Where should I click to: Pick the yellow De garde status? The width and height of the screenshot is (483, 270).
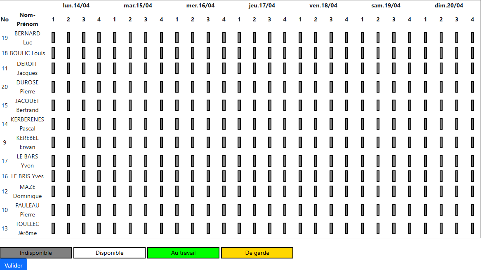coord(257,253)
